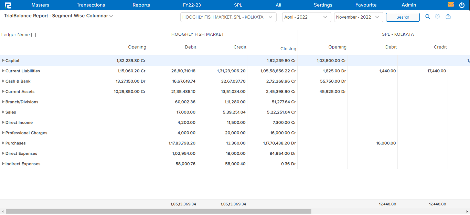The width and height of the screenshot is (470, 215).
Task: Click the horizontal scrollbar right arrow
Action: (467, 212)
